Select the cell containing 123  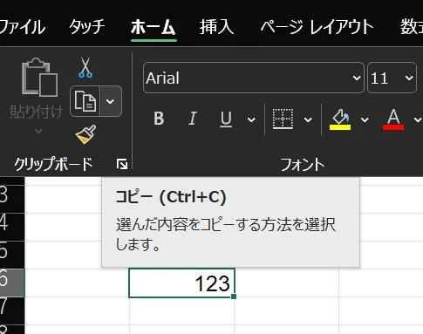tap(181, 283)
